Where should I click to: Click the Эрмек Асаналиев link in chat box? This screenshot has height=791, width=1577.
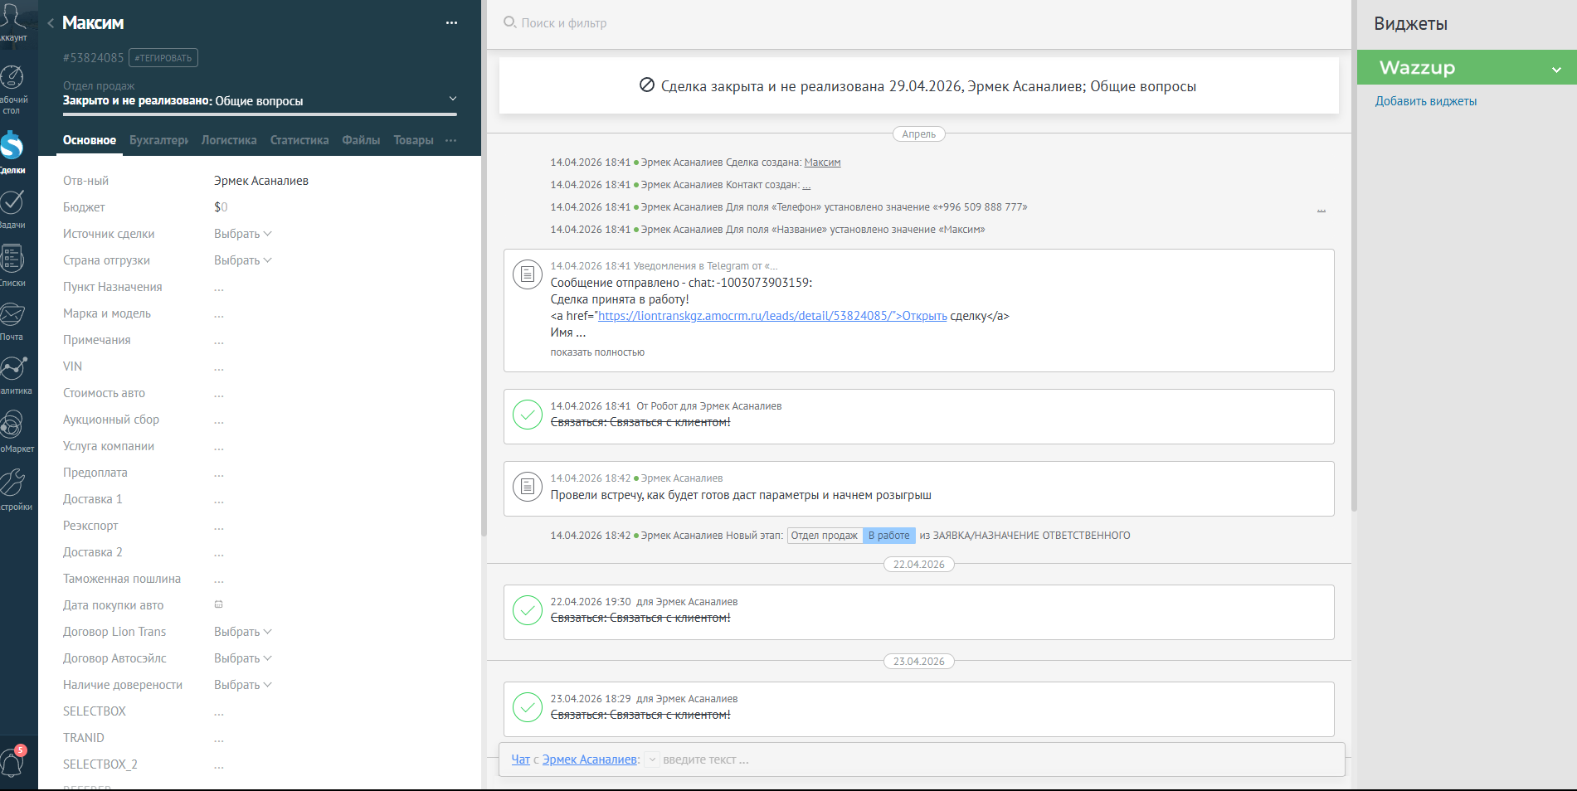590,759
